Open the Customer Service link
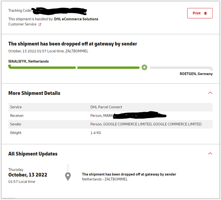221x200 pixels. click(x=22, y=24)
